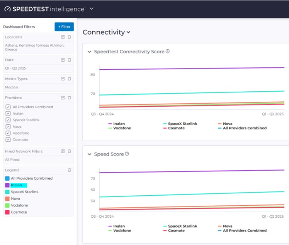
Task: Delete the Locations filter
Action: tap(70, 37)
